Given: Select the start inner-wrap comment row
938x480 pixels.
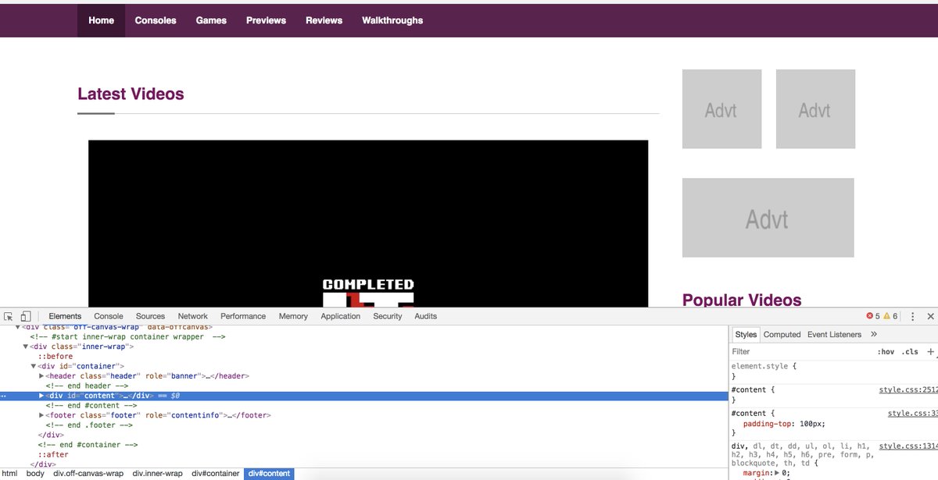Looking at the screenshot, I should [x=127, y=337].
